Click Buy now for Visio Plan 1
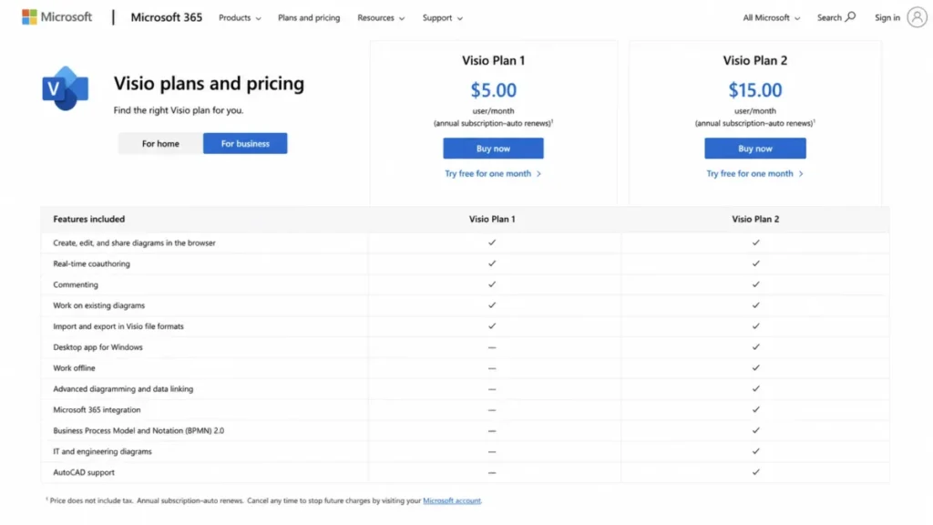The image size is (933, 525). coord(493,149)
